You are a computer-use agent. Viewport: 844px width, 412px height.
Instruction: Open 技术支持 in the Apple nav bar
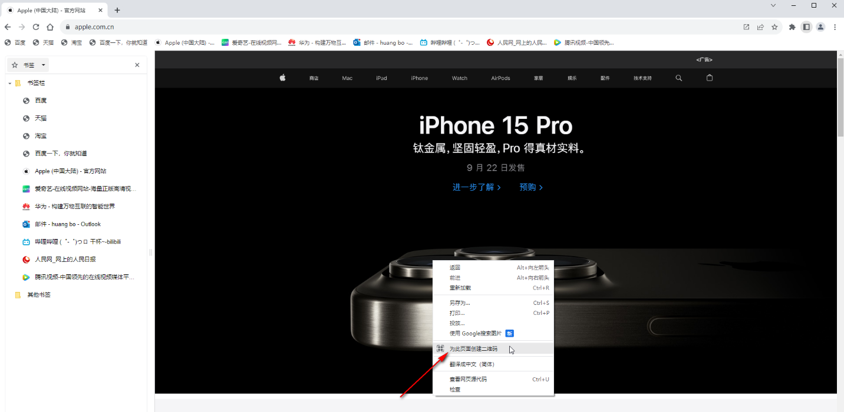642,78
